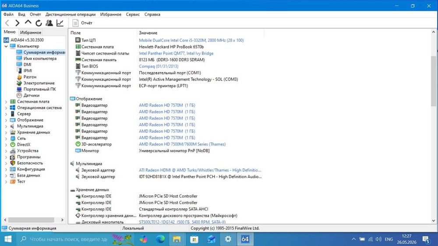Open the remote users toolbar icon

[49, 23]
